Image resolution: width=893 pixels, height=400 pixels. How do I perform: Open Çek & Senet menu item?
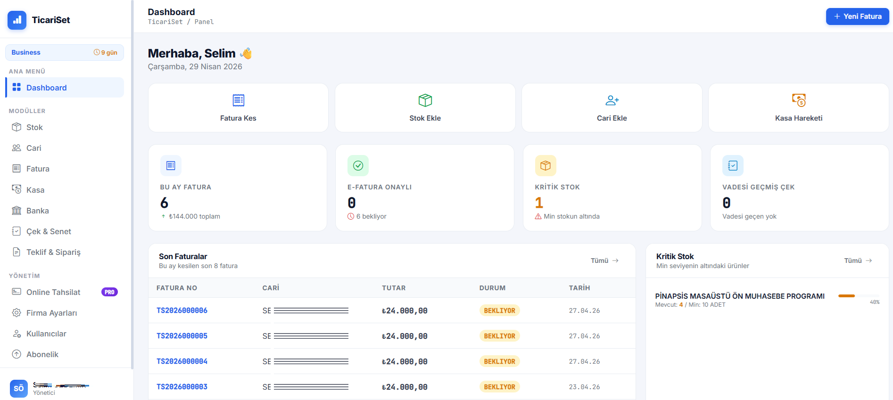tap(48, 231)
